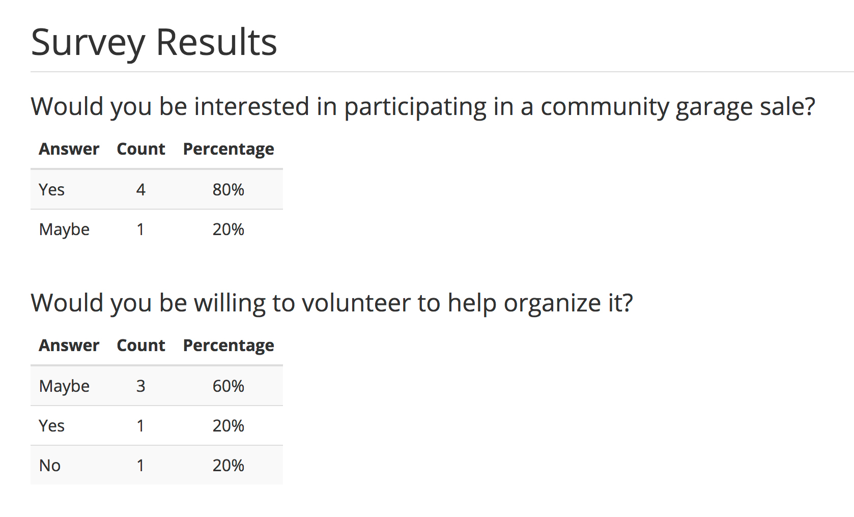The height and width of the screenshot is (517, 854).
Task: Click Percentage header in first table
Action: click(x=229, y=149)
